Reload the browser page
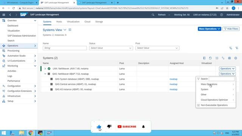242x136 pixels. point(14,8)
